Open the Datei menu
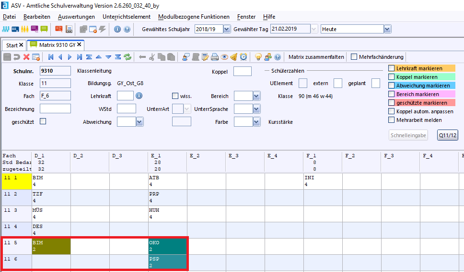Viewport: 464px width, 272px height. [x=9, y=17]
